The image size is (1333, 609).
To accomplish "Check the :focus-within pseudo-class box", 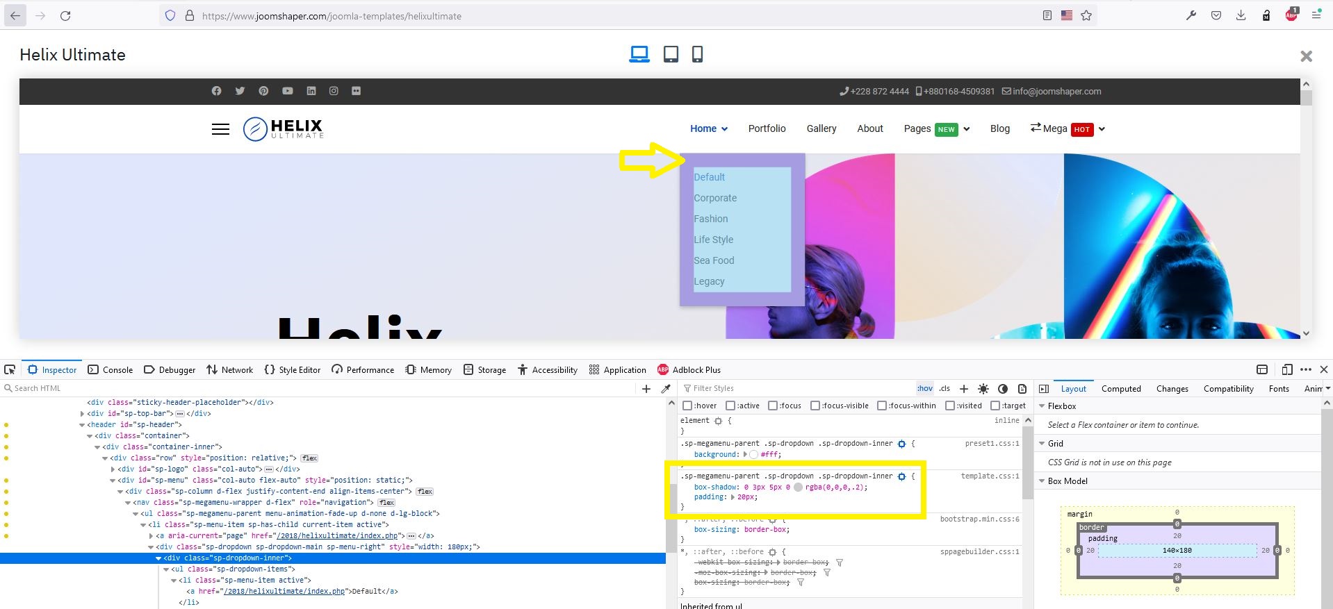I will coord(882,406).
